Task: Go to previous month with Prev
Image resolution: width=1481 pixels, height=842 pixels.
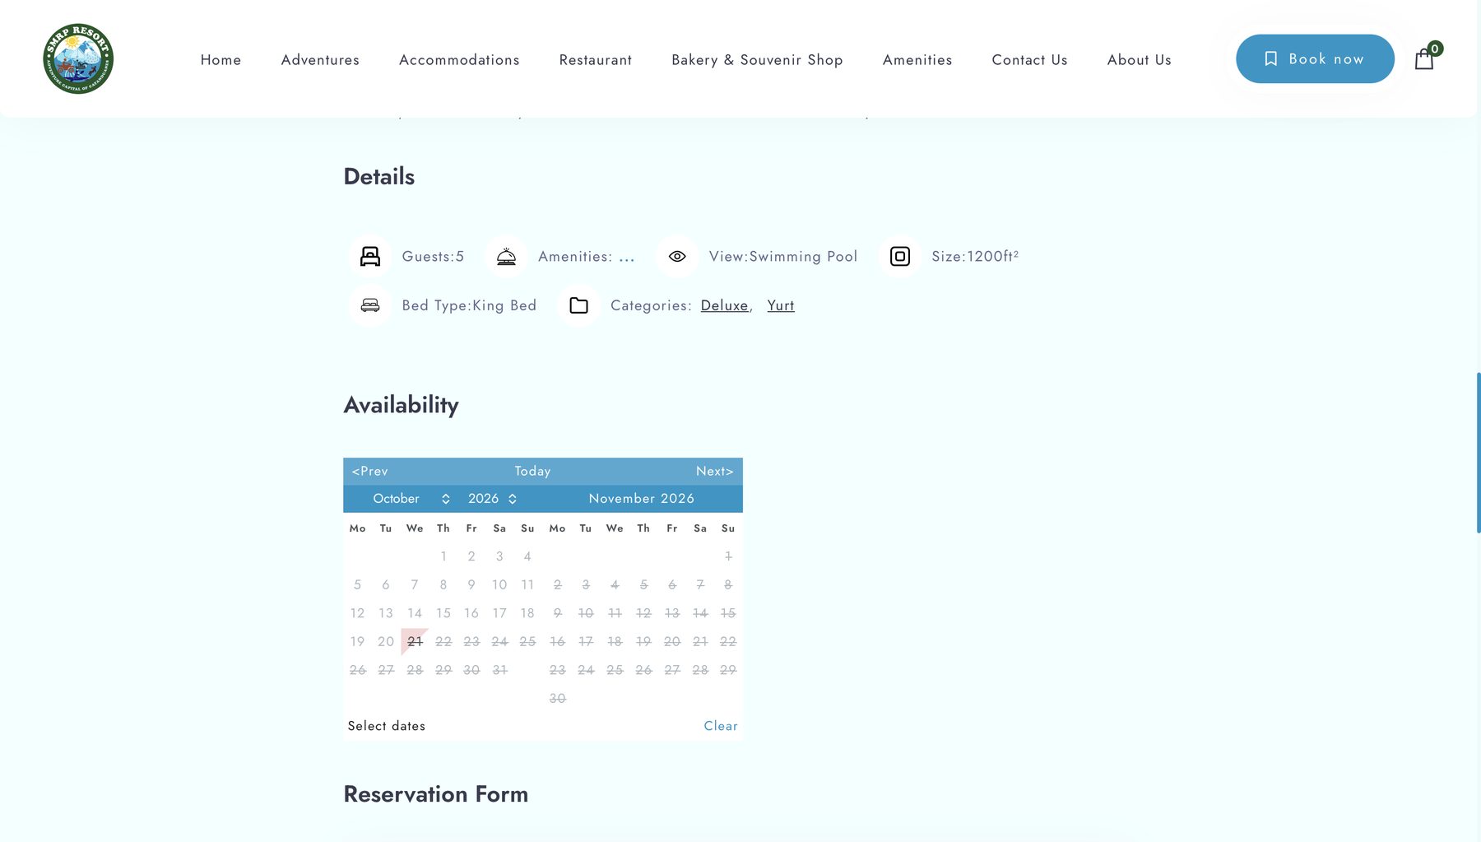Action: pos(370,472)
